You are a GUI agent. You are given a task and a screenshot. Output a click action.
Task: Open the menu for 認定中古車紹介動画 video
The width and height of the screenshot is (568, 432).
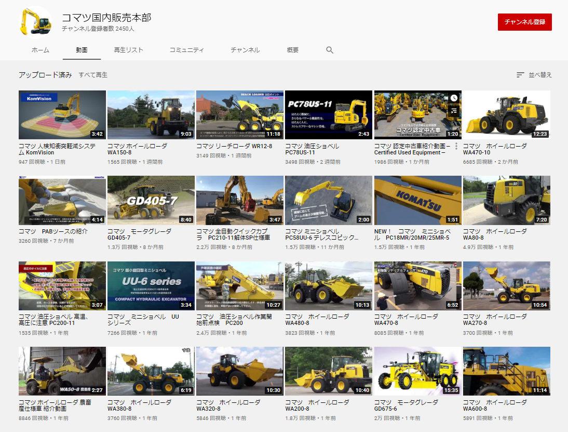(456, 146)
